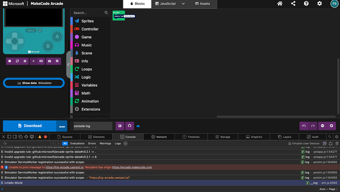This screenshot has height=192, width=340.
Task: Collapse the simulator panel chevron
Action: (68, 65)
